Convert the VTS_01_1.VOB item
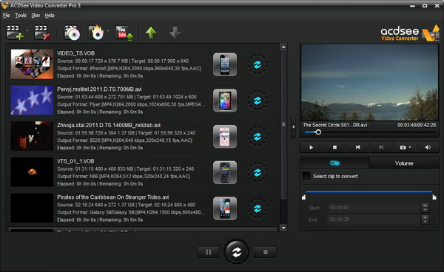The image size is (444, 272). (258, 172)
